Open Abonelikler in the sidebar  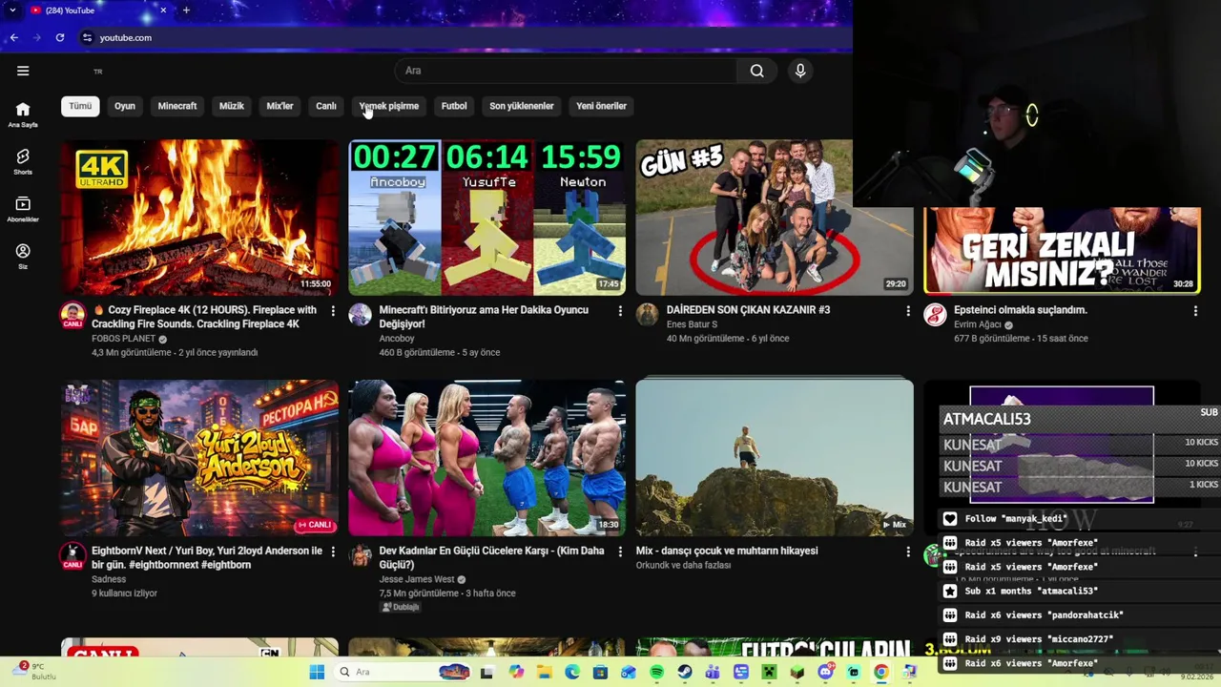point(23,209)
